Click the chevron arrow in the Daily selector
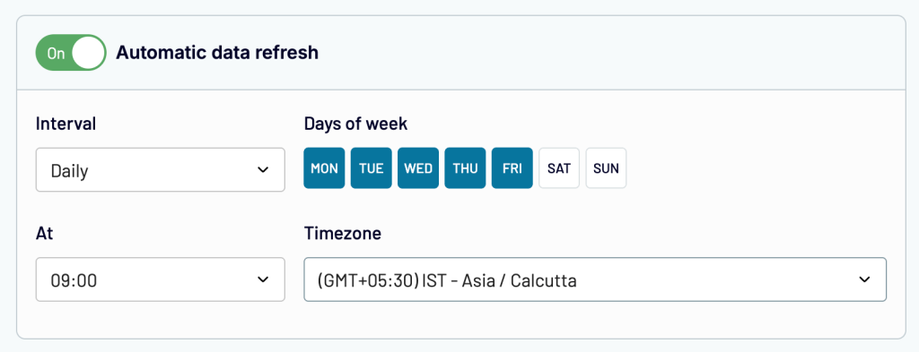919x352 pixels. [263, 170]
